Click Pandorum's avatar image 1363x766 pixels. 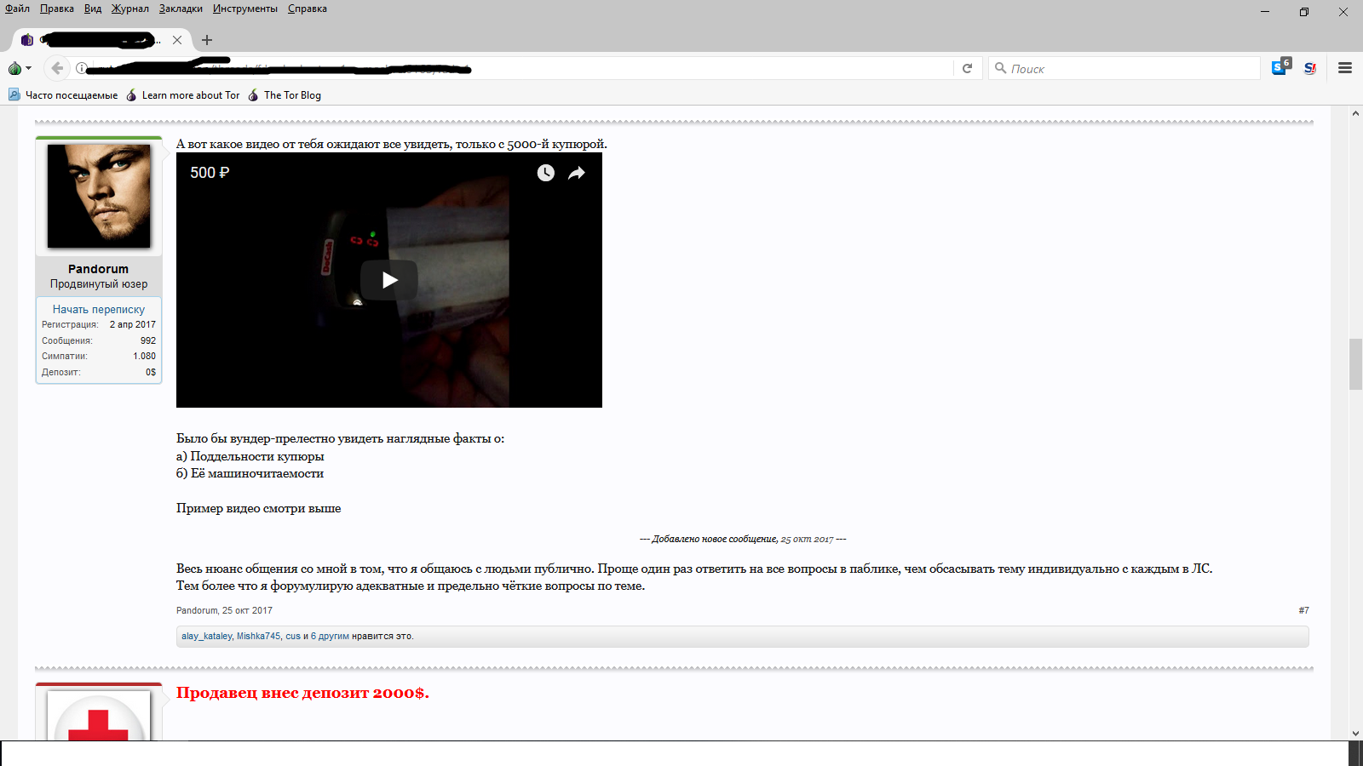pyautogui.click(x=99, y=196)
